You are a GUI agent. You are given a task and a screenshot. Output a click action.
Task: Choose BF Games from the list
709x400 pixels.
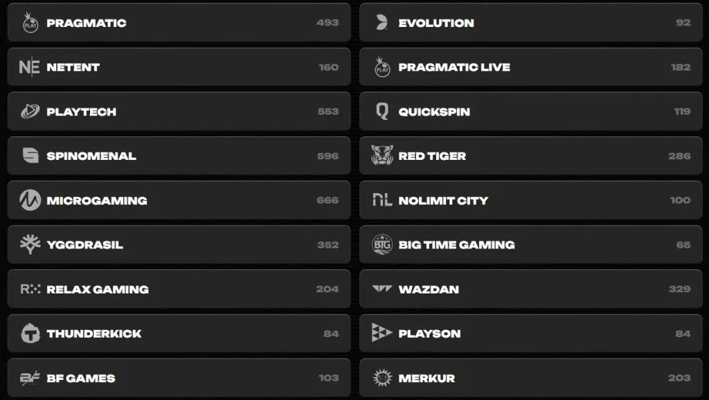tap(179, 378)
